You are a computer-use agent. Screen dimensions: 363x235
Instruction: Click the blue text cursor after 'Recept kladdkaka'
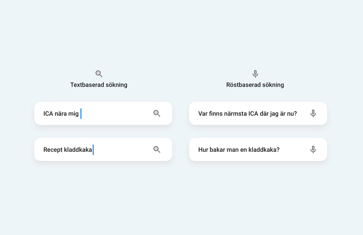click(93, 149)
